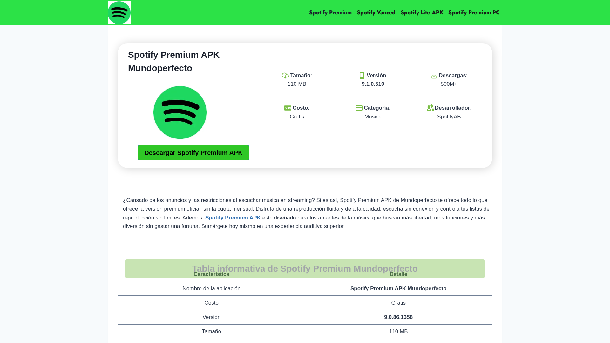Click the Costo row label in table
The image size is (610, 343).
pyautogui.click(x=212, y=303)
